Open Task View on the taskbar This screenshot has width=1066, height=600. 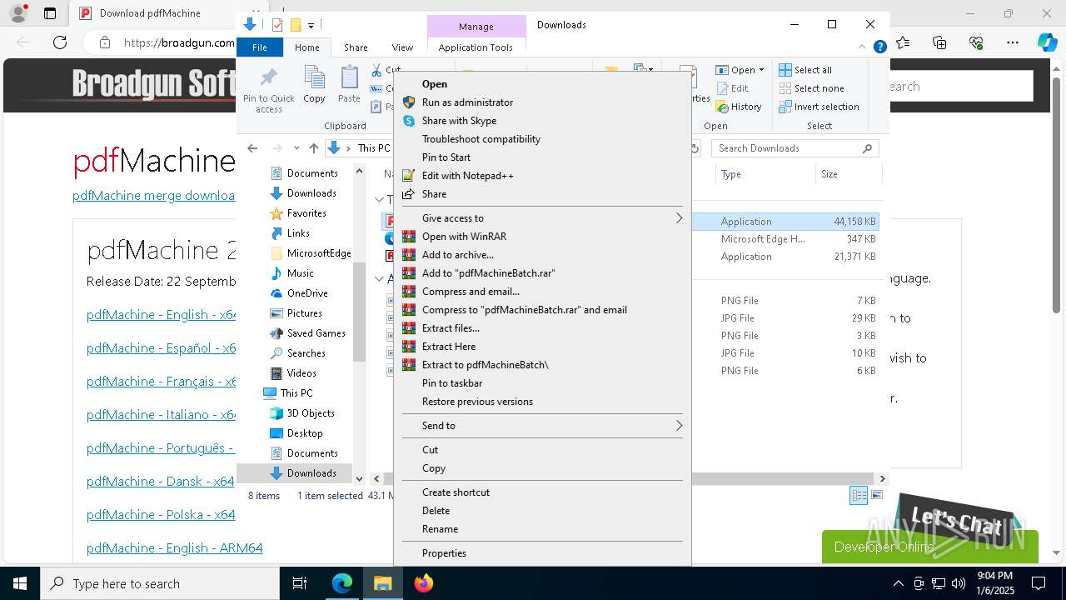click(300, 583)
